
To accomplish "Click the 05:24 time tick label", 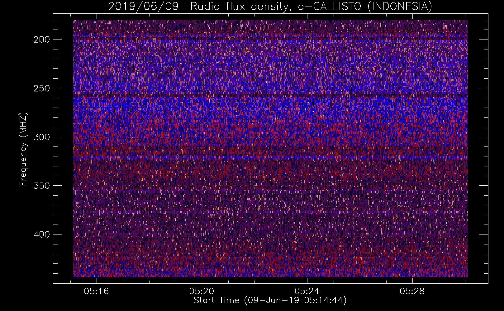I will (307, 291).
